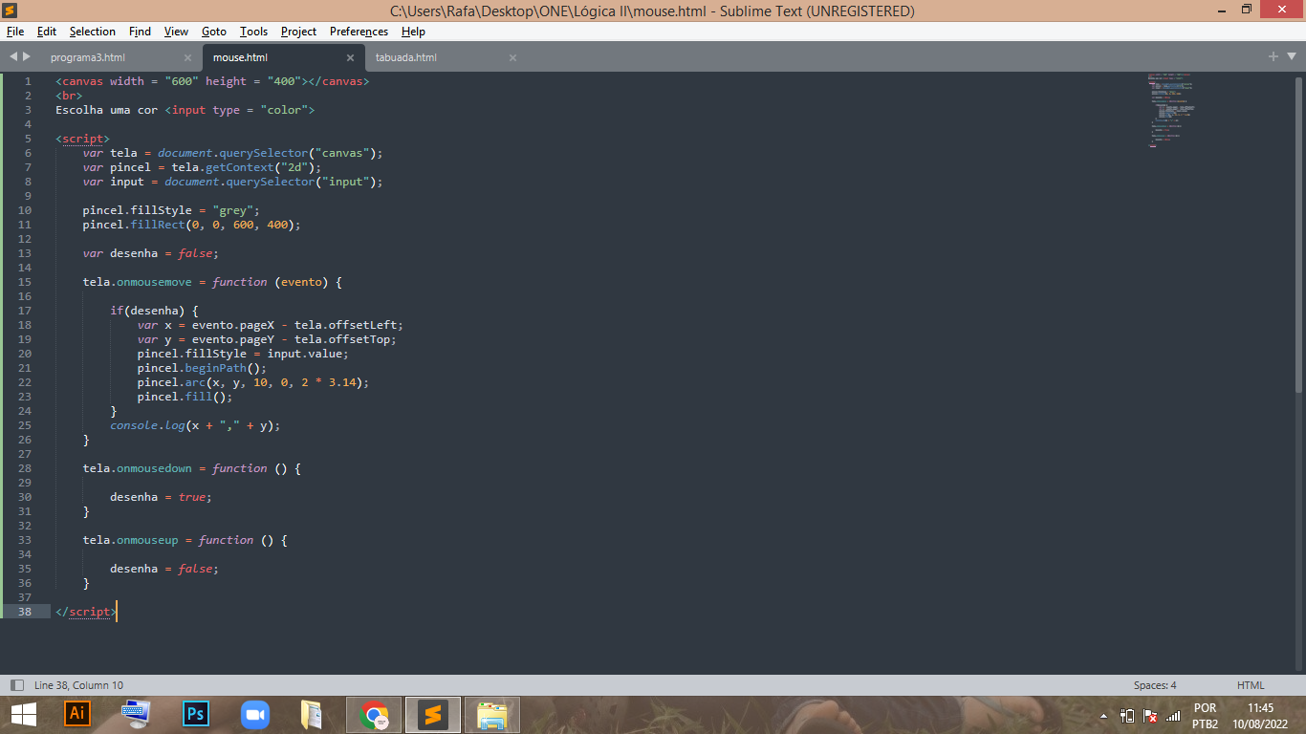Open the File menu
Screen dimensions: 1306x734
(14, 32)
